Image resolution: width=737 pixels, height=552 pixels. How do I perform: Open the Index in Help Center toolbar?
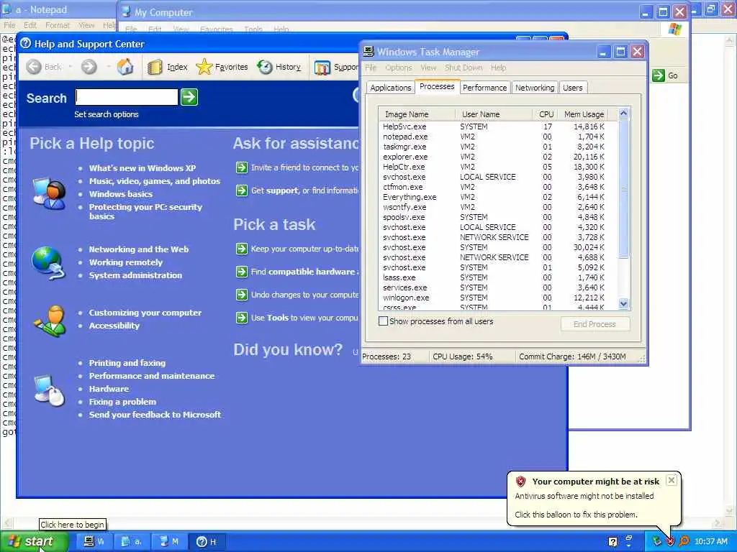[167, 67]
